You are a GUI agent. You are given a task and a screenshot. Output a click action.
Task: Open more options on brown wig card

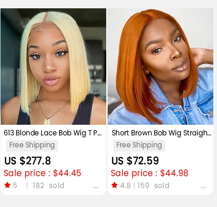coord(203,187)
